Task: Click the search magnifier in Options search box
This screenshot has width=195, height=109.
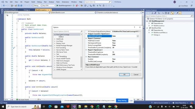Action: [x=81, y=31]
